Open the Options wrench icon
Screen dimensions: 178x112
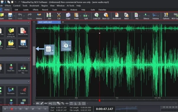pos(166,16)
